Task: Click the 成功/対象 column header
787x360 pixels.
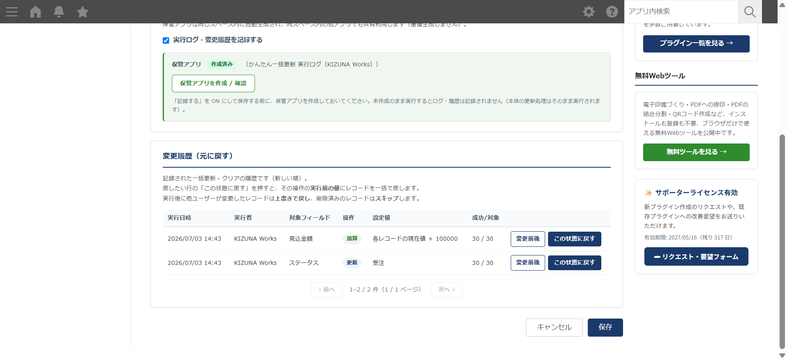Action: point(485,218)
